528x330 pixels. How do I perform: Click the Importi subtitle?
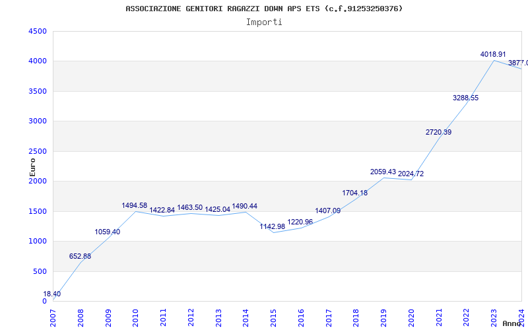[264, 22]
